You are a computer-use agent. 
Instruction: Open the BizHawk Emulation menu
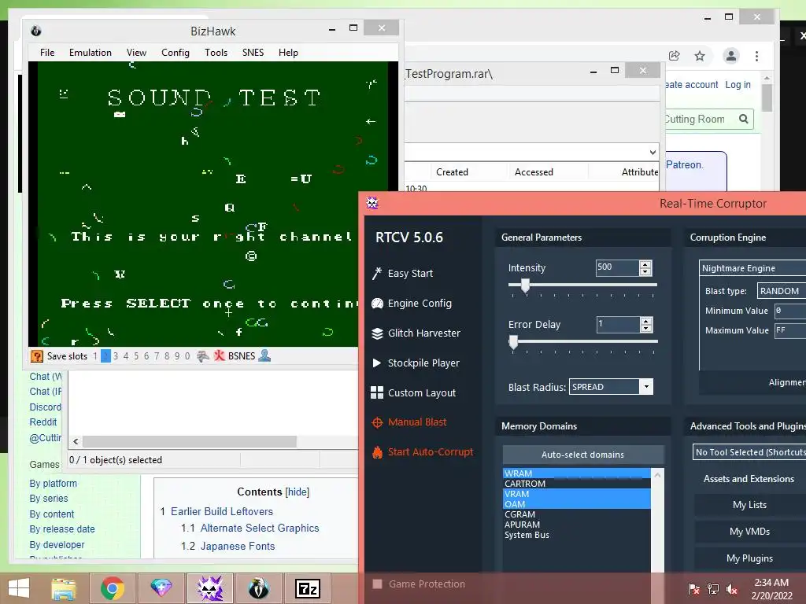point(91,53)
